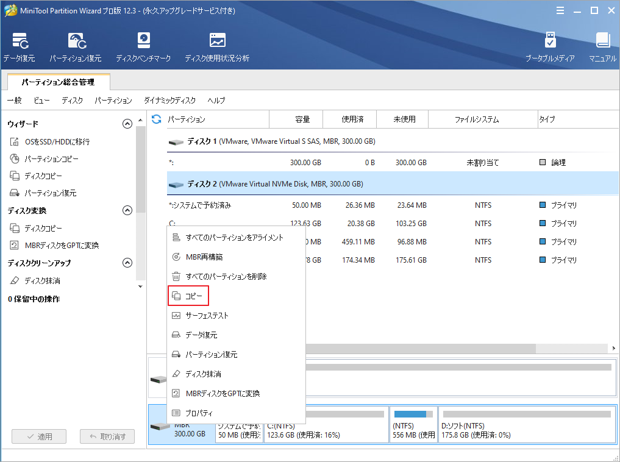Select C:(NTFS) block in disk map
The height and width of the screenshot is (462, 620).
326,424
